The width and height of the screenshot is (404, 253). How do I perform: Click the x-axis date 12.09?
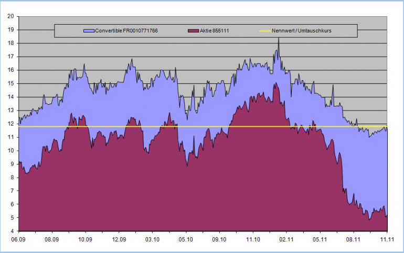(119, 239)
